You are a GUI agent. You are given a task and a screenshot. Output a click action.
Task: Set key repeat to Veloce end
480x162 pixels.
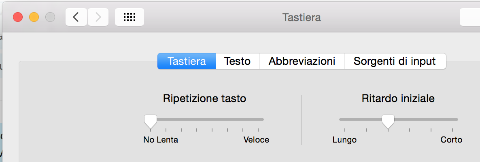point(258,119)
